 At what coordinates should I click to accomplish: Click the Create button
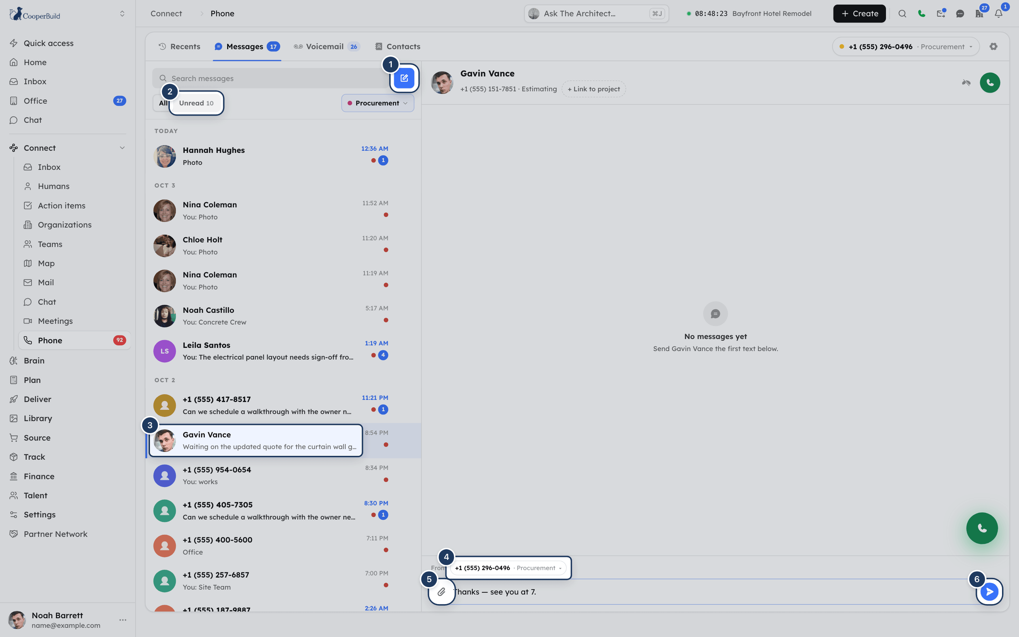(859, 13)
